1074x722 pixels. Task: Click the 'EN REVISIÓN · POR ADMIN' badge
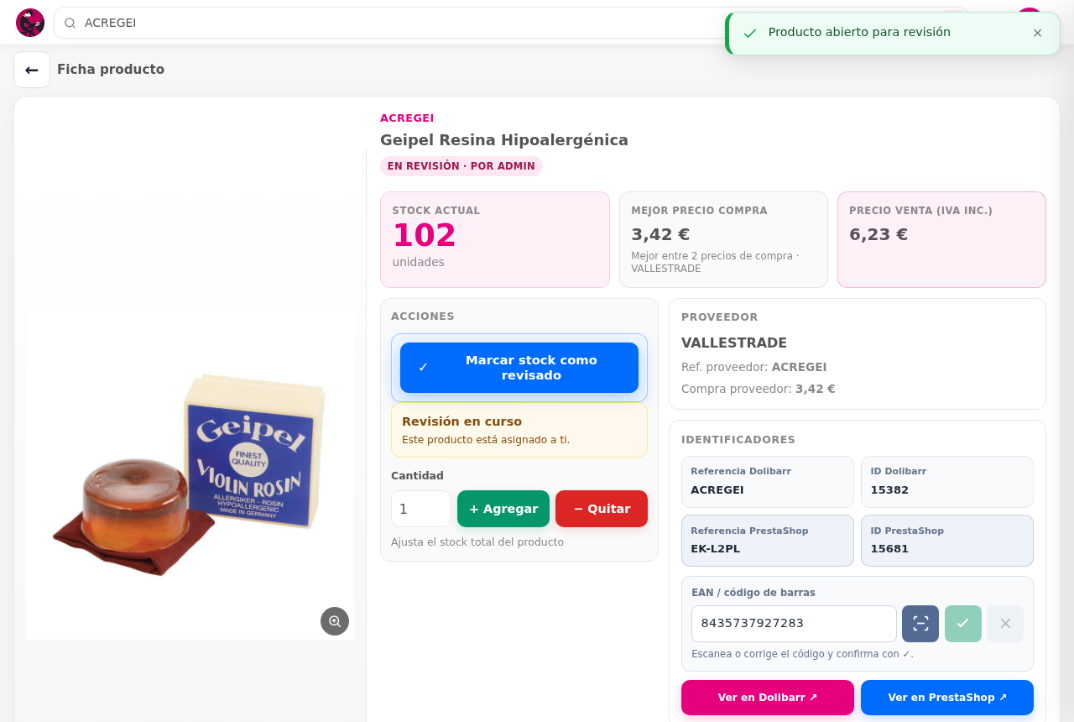click(x=461, y=166)
